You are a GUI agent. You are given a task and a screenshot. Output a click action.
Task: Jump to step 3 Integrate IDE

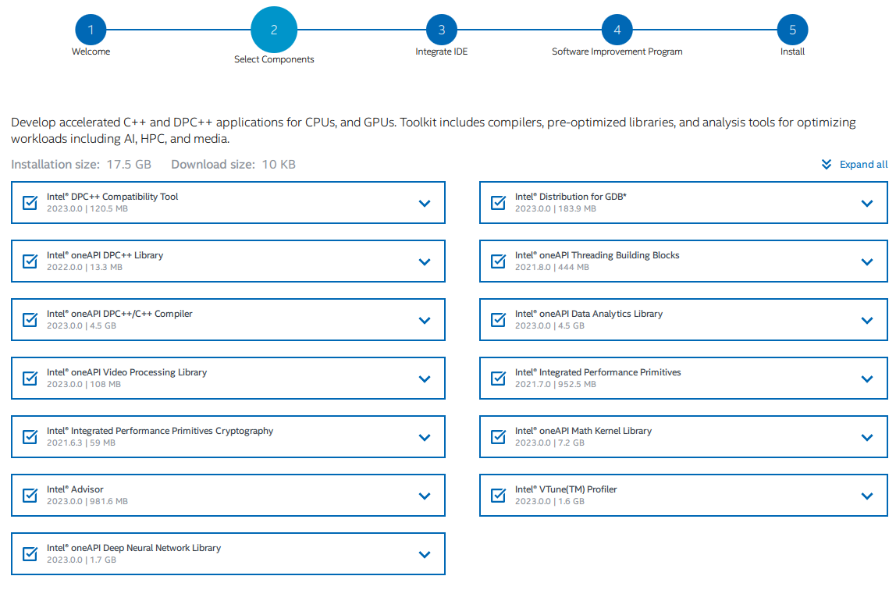(x=442, y=30)
